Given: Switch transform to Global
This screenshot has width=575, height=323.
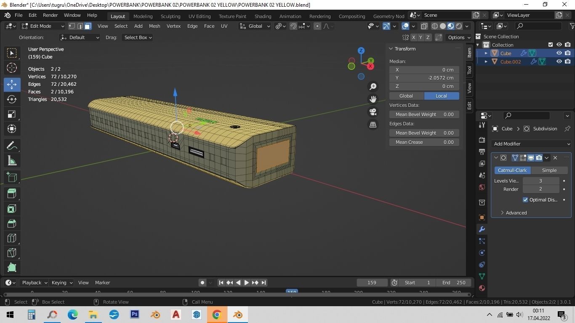Looking at the screenshot, I should click(406, 96).
